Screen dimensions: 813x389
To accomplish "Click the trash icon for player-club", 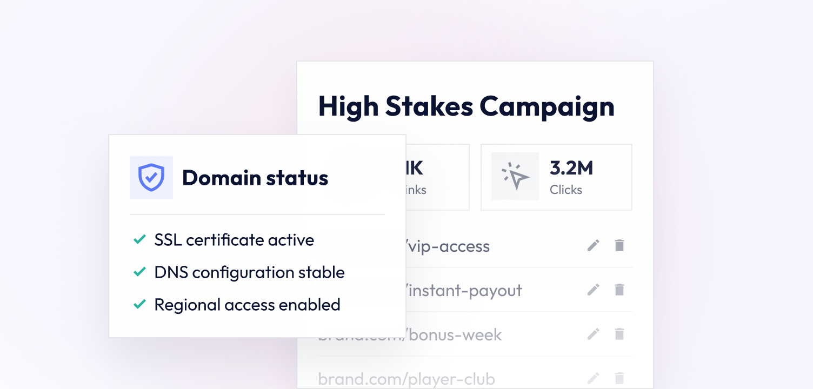I will pyautogui.click(x=619, y=378).
